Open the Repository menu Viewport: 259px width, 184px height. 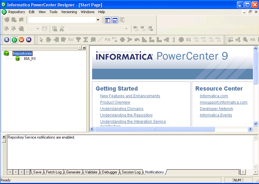click(x=17, y=12)
